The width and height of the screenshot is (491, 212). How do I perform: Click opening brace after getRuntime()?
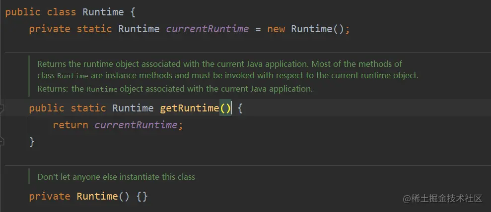click(240, 108)
